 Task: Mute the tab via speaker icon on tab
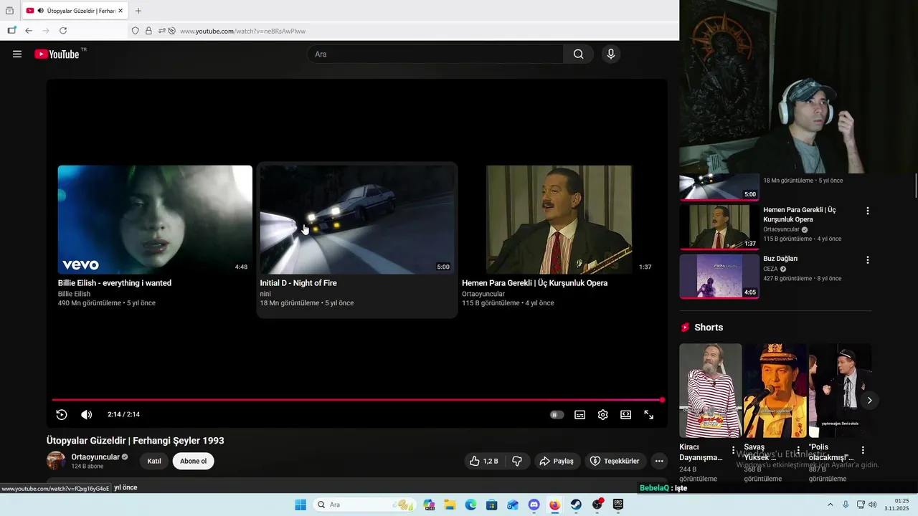[x=40, y=11]
